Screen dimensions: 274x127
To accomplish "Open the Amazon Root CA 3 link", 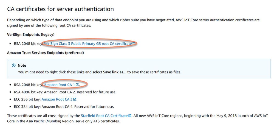I will point(57,99).
